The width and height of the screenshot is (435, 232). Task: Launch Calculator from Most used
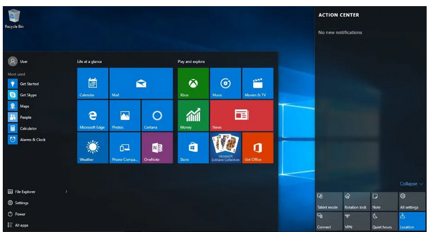tap(22, 129)
